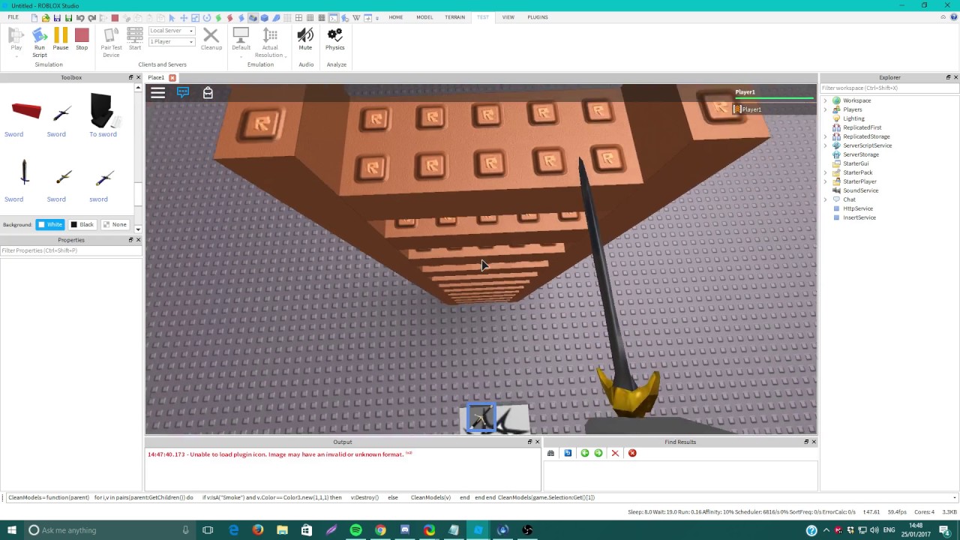Close the Place1 document tab
The height and width of the screenshot is (540, 960).
[172, 78]
